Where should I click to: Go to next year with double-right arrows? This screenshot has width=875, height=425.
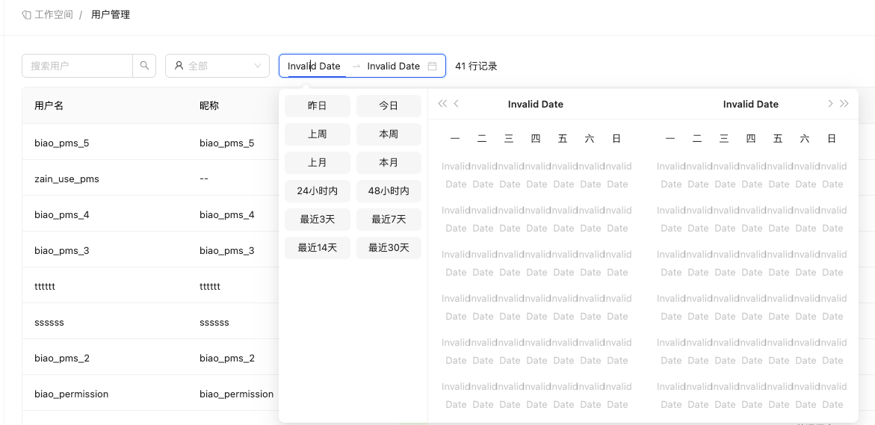pos(844,104)
